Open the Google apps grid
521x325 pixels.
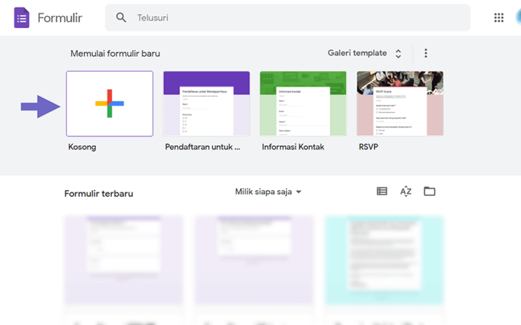(498, 18)
